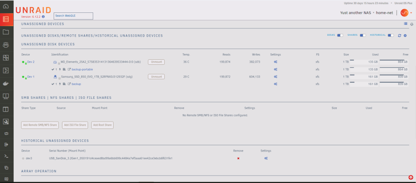
Task: Select the highlighted Main server icon in sidebar
Action: (6, 20)
